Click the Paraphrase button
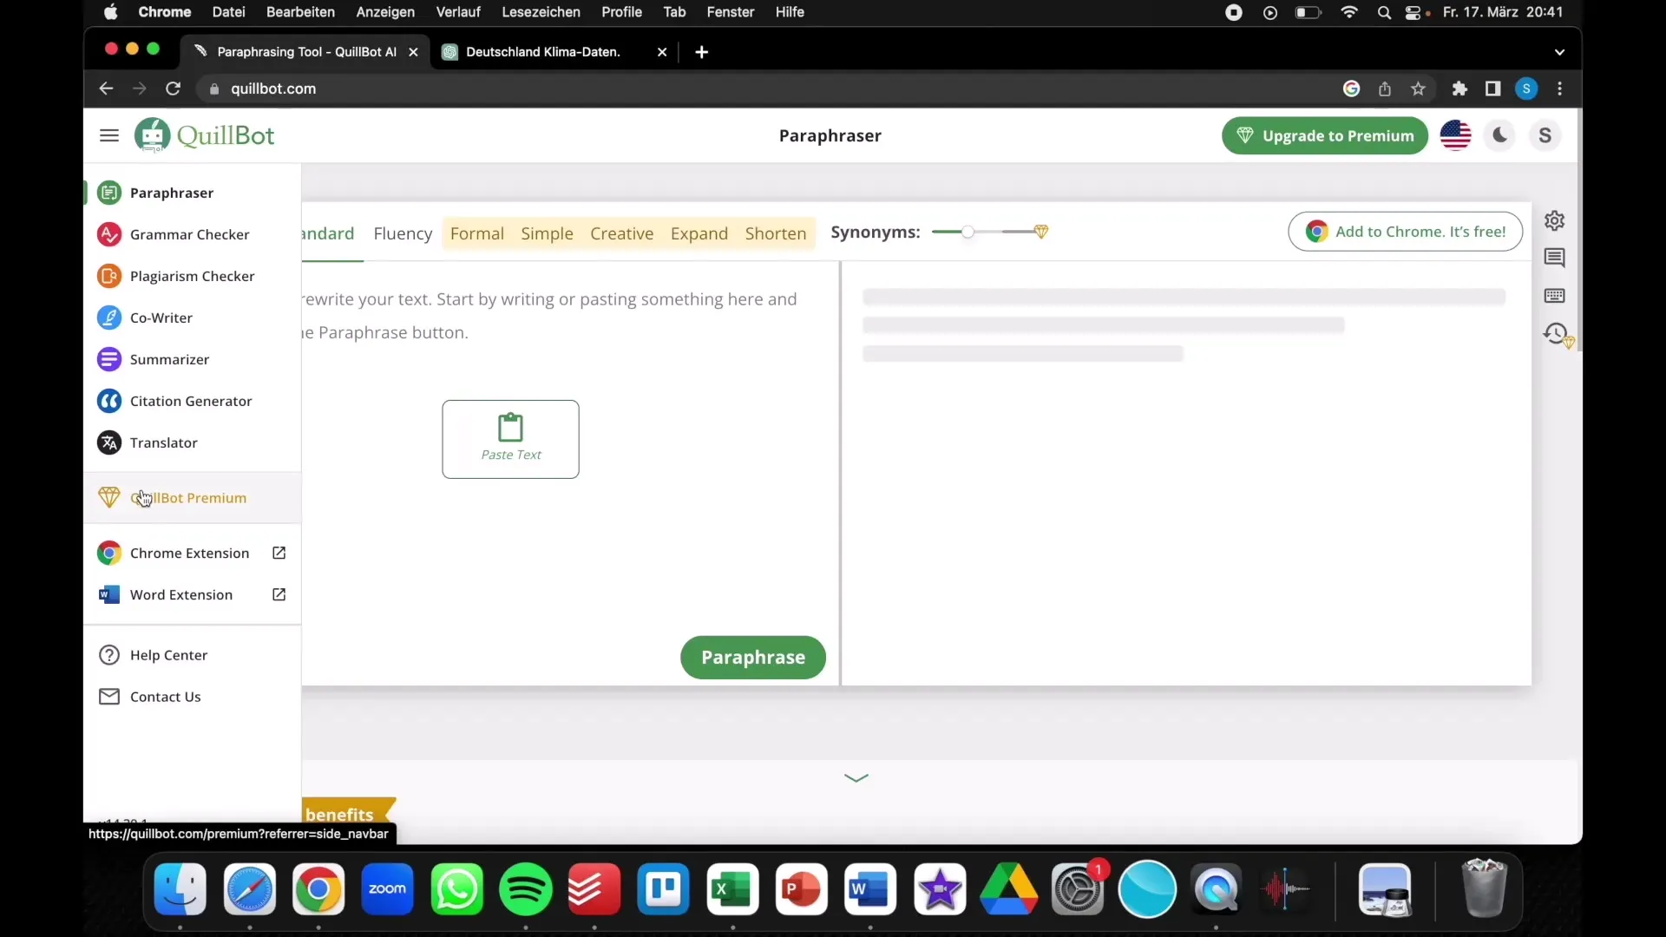Viewport: 1666px width, 937px height. click(753, 657)
